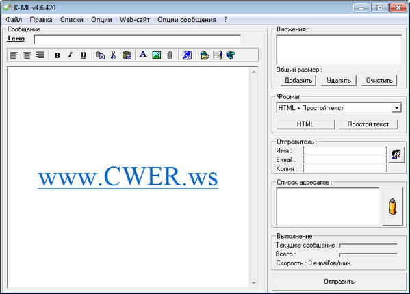This screenshot has height=294, width=410.
Task: Click the Отправить send button
Action: click(339, 282)
